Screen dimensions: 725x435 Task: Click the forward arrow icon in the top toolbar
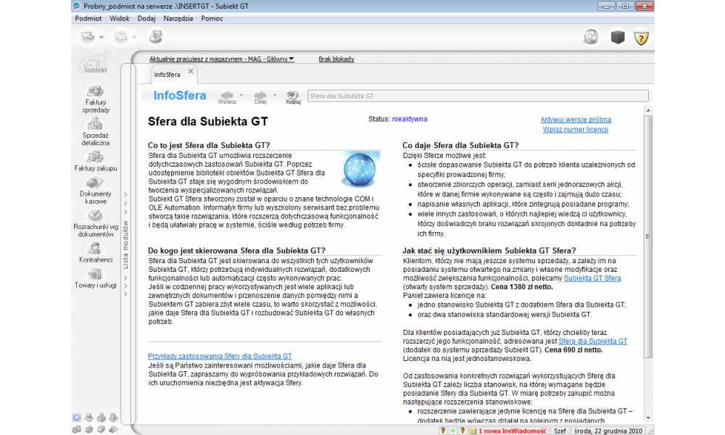[x=120, y=36]
